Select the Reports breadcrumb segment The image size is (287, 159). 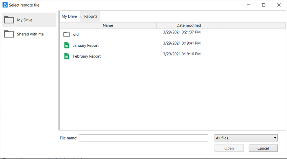coord(91,16)
